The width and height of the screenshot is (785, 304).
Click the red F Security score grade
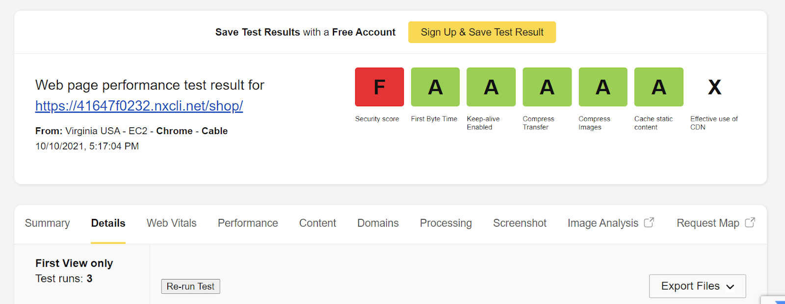pos(379,87)
